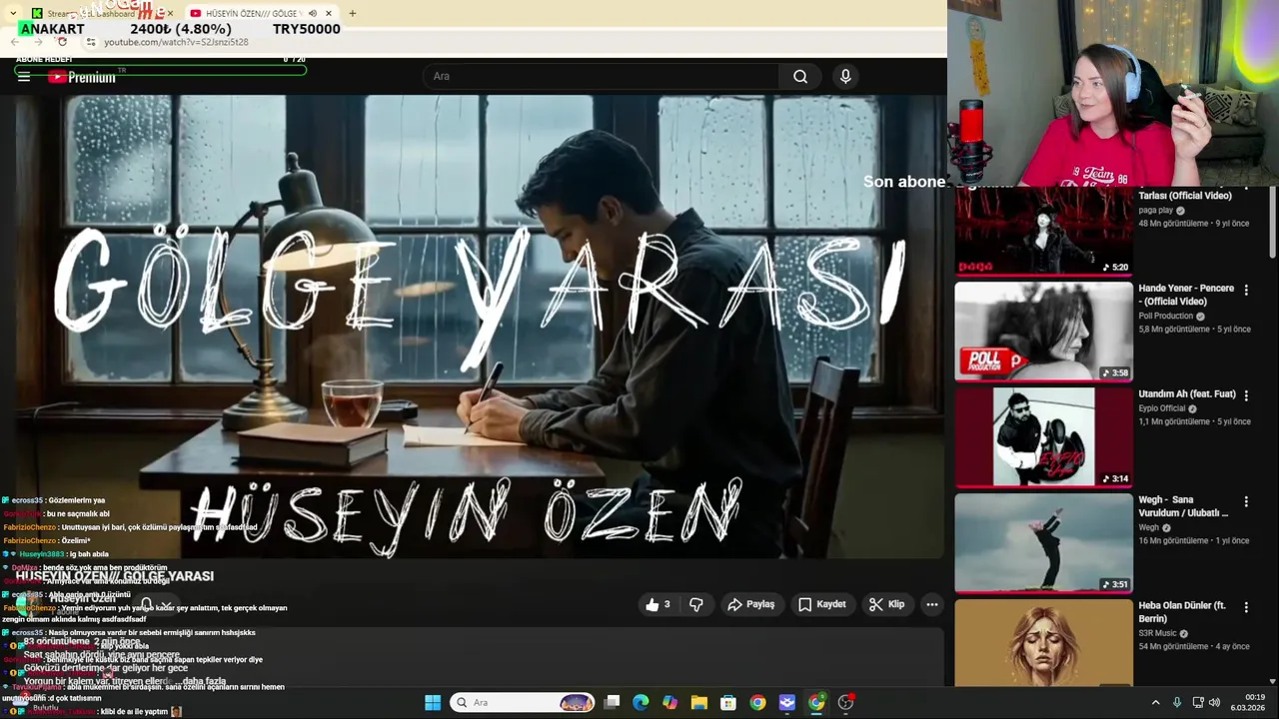The image size is (1279, 719).
Task: Open the Wegh - Sana Vuruldum thumbnail
Action: click(x=1043, y=543)
